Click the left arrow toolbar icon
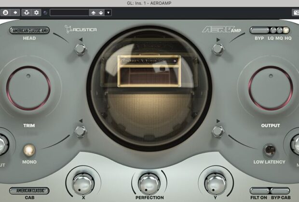Image resolution: width=299 pixels, height=202 pixels. (15, 13)
